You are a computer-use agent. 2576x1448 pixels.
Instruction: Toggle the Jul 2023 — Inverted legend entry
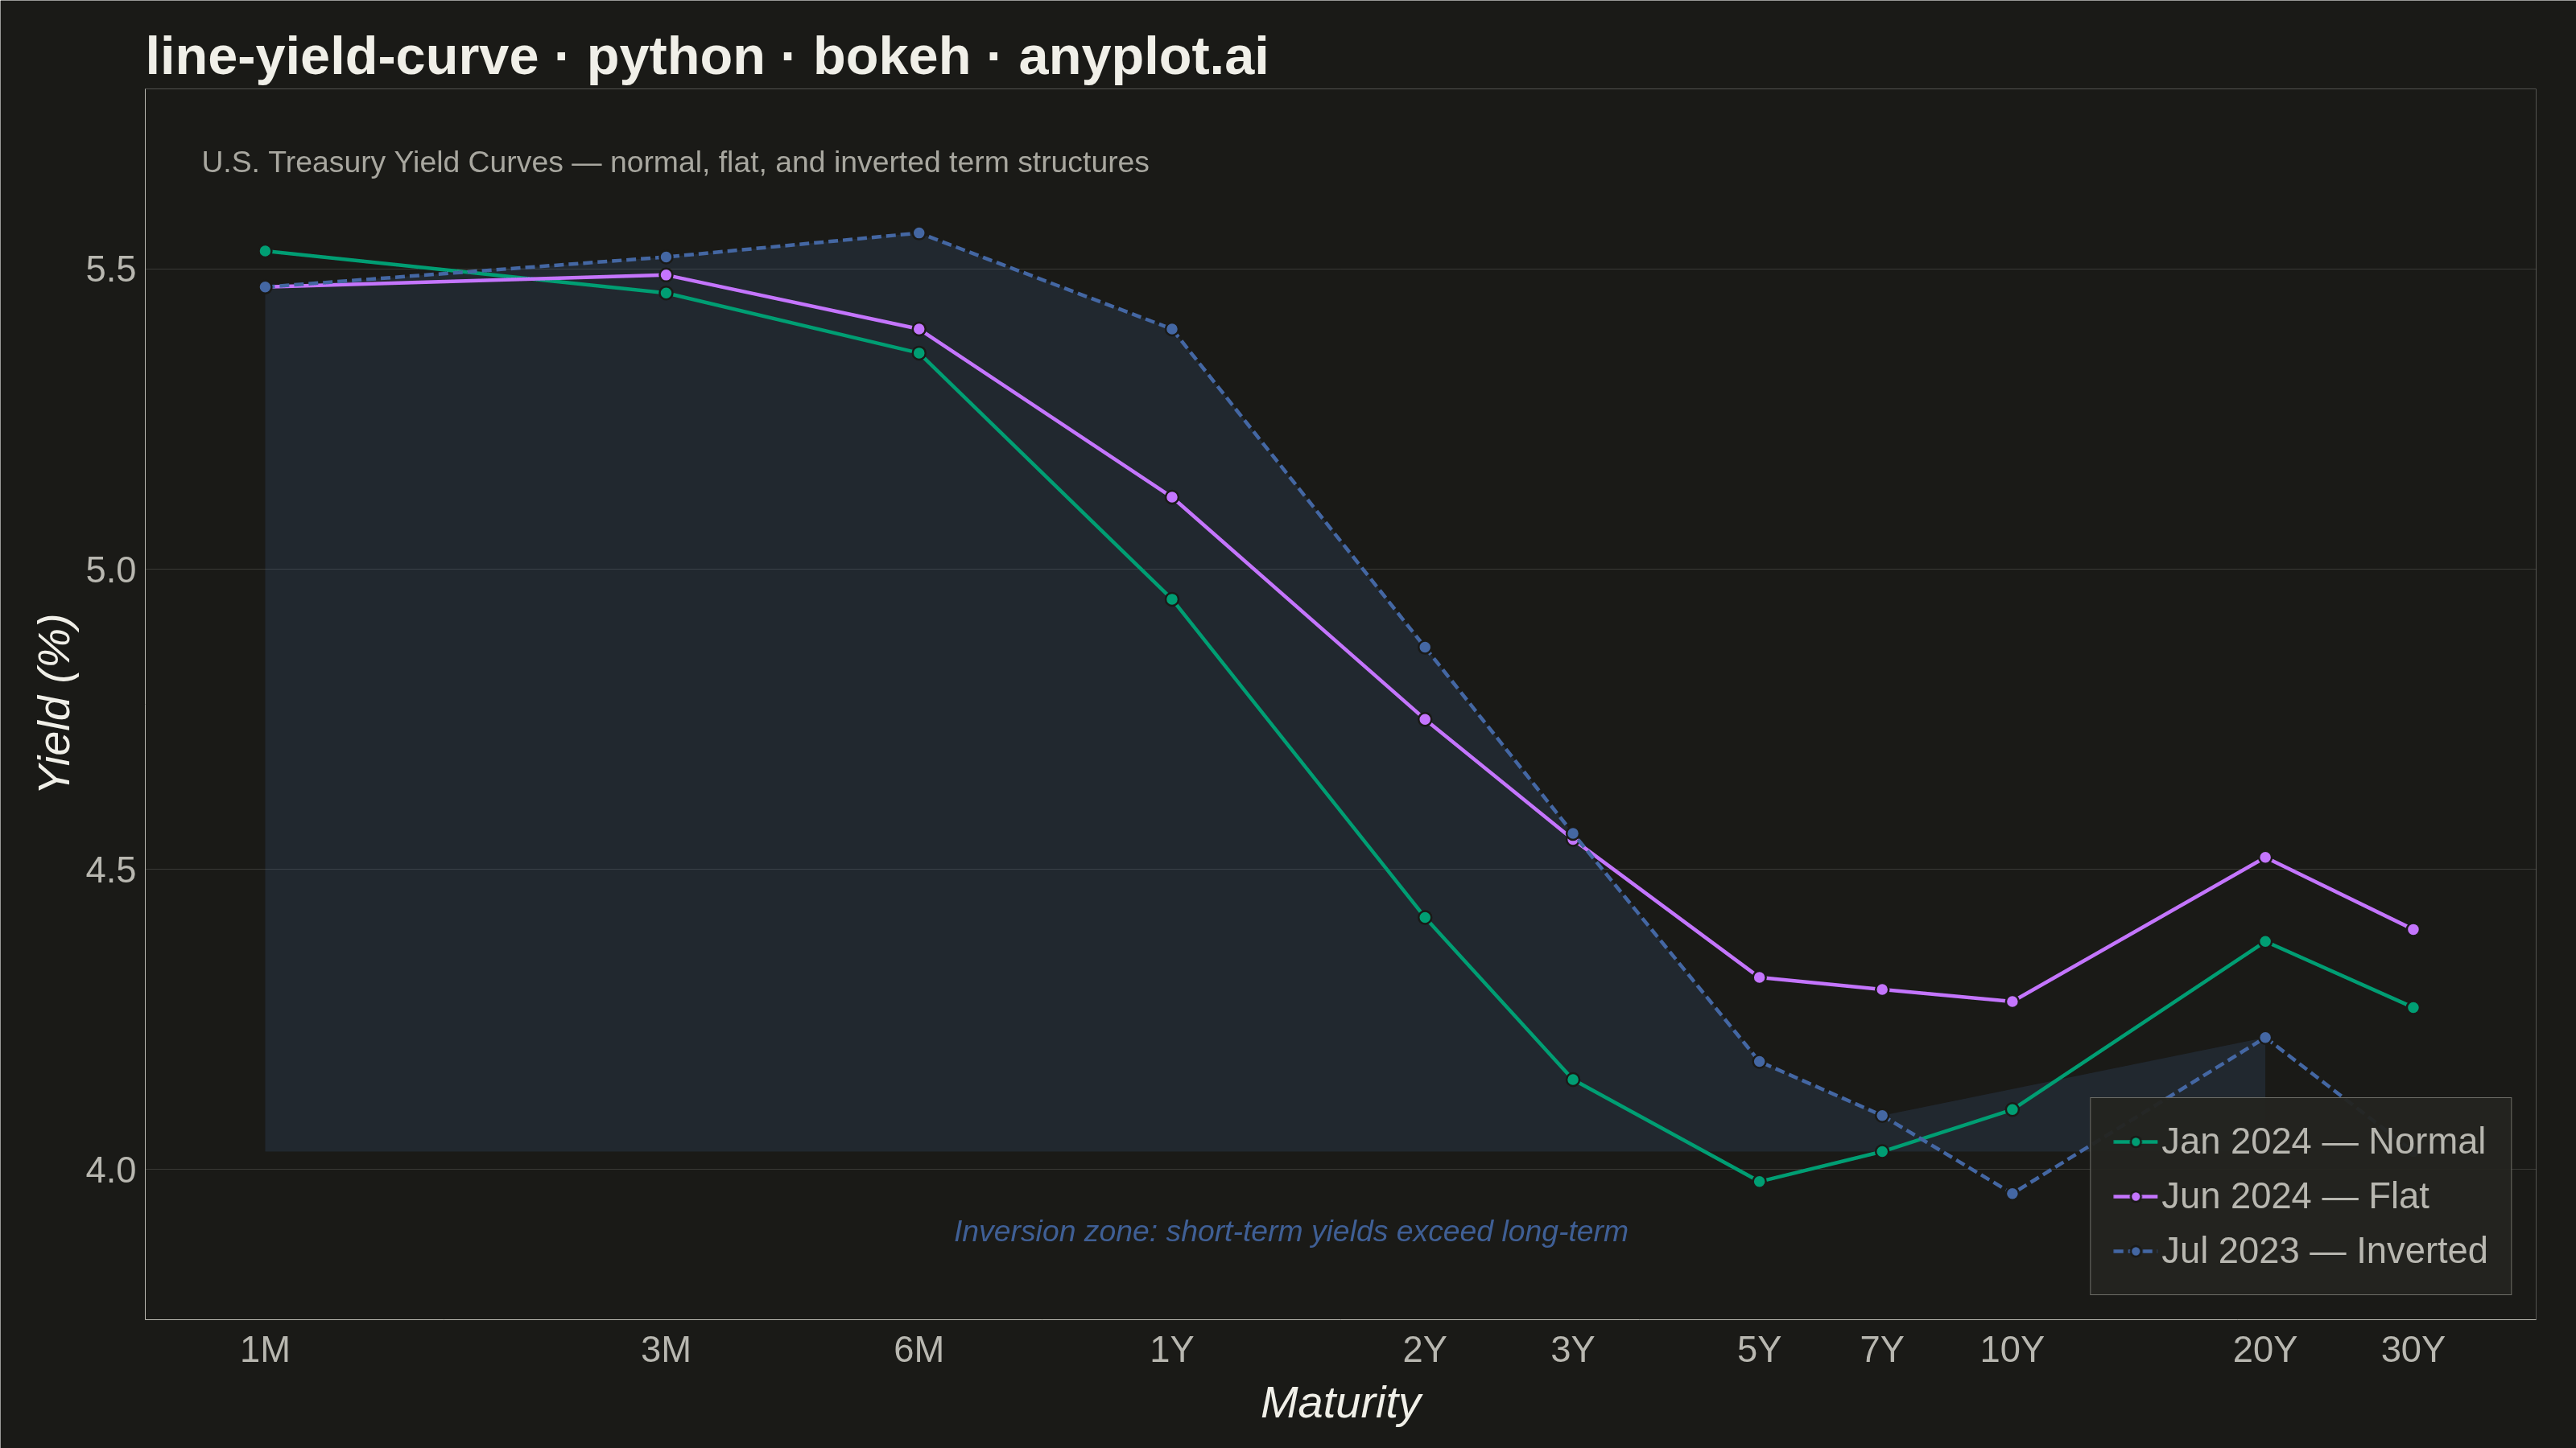point(2300,1251)
